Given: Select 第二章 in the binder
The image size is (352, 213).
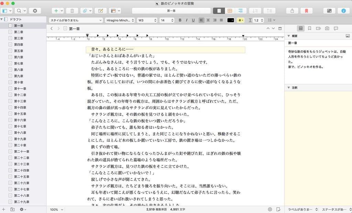Looking at the screenshot, I should 23,32.
